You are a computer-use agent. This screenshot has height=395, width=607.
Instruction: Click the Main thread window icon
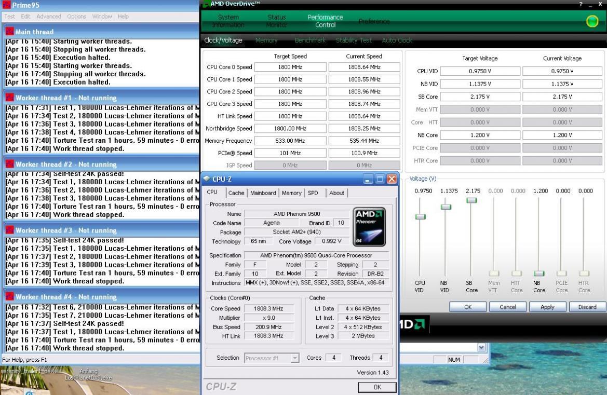pyautogui.click(x=10, y=32)
